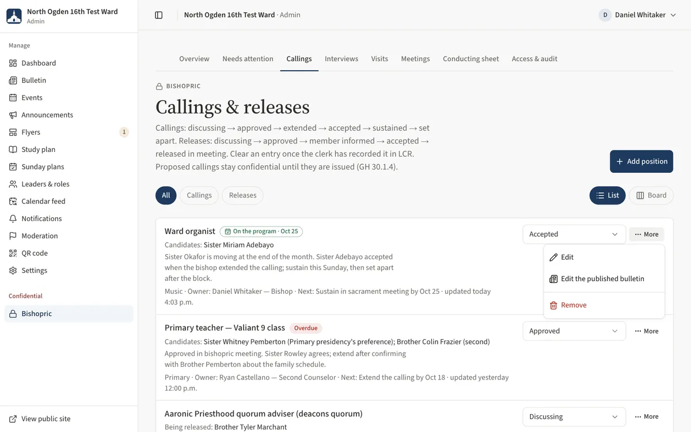
Task: Click the Flyers badge showing 1
Action: tap(124, 132)
